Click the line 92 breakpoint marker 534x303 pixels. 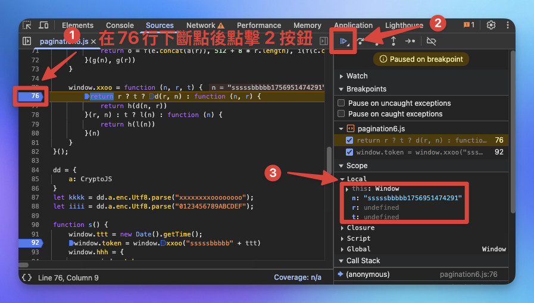(x=30, y=242)
